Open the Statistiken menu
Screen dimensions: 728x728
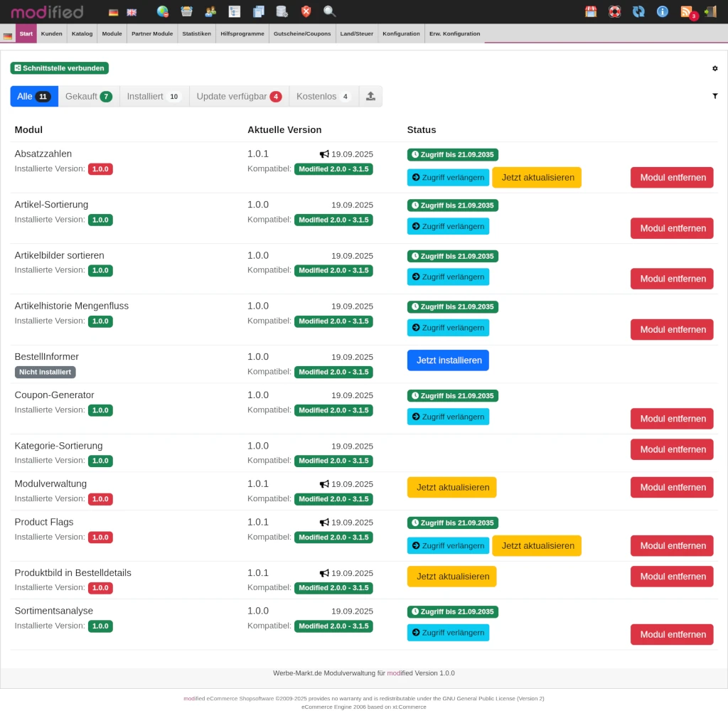tap(196, 33)
